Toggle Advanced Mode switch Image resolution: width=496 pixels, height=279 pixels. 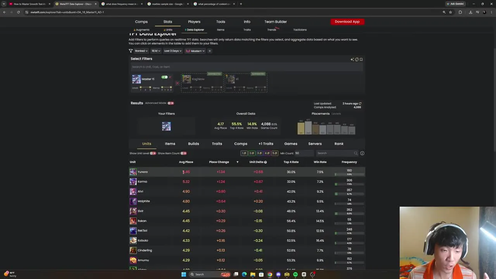(x=171, y=103)
